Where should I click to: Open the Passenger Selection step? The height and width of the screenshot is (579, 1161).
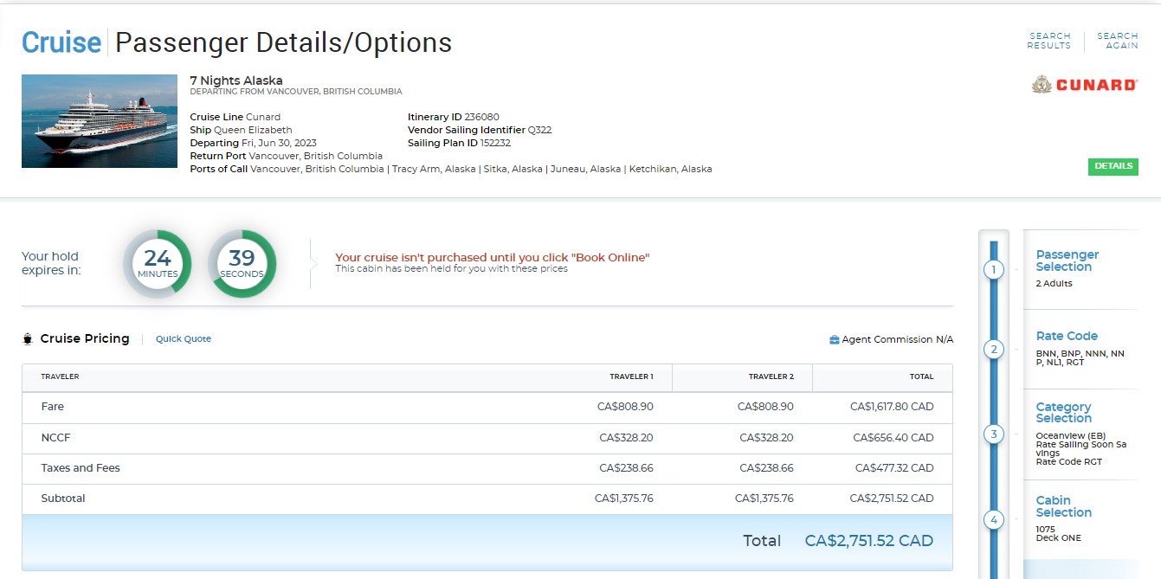(1067, 261)
